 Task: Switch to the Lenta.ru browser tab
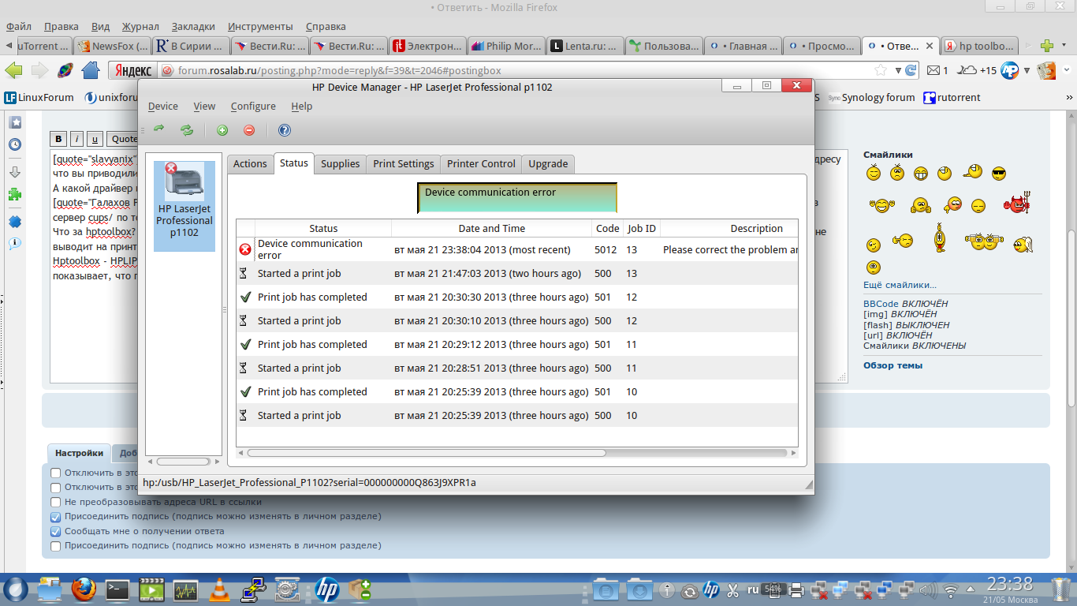pos(584,46)
